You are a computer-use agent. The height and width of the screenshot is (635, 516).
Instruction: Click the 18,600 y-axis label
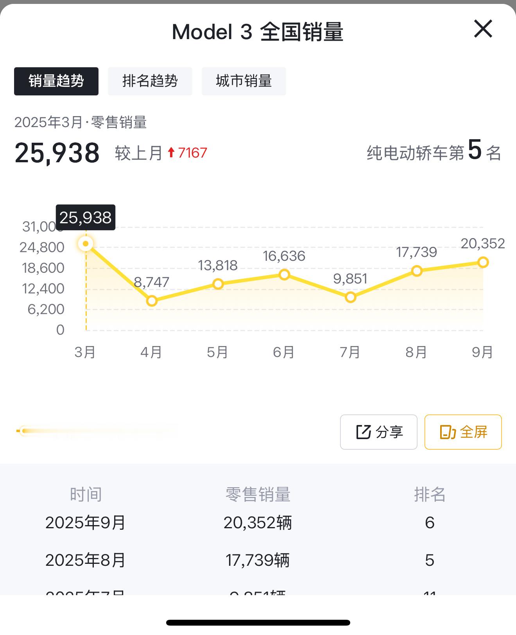click(43, 268)
